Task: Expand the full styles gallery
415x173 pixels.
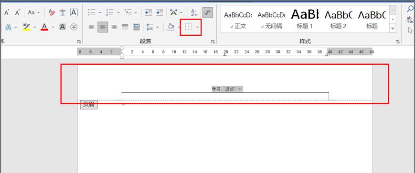Action: click(393, 28)
